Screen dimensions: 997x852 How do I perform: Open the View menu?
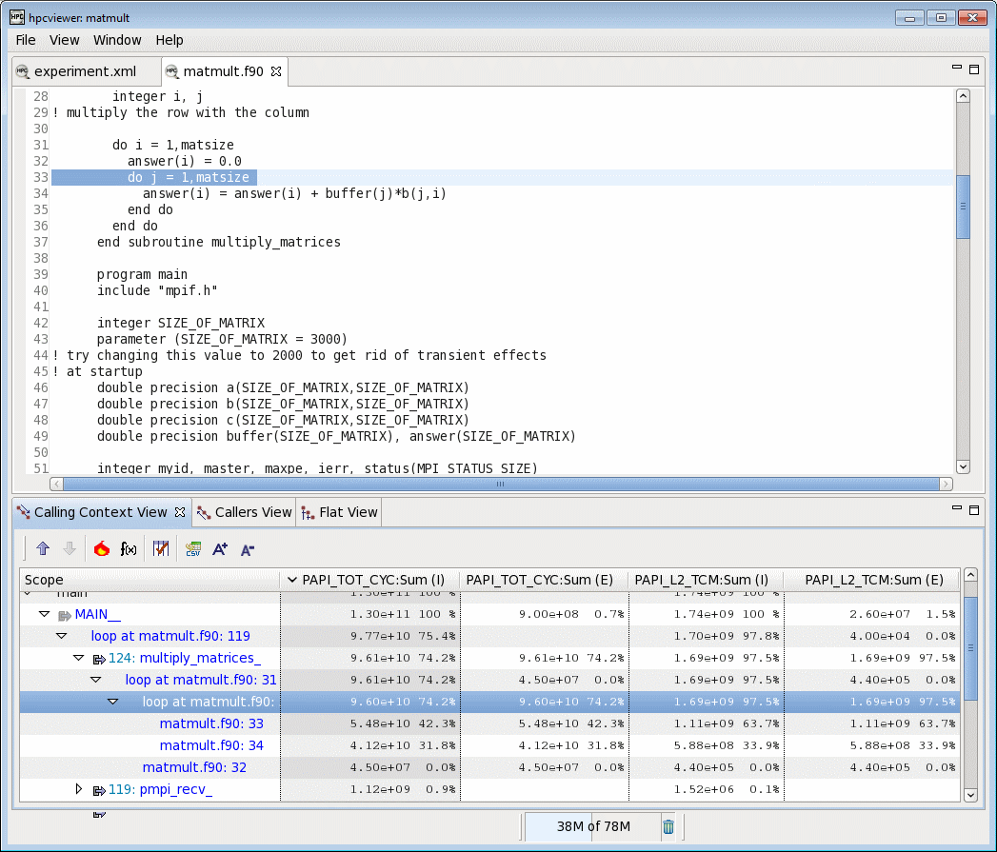tap(64, 40)
